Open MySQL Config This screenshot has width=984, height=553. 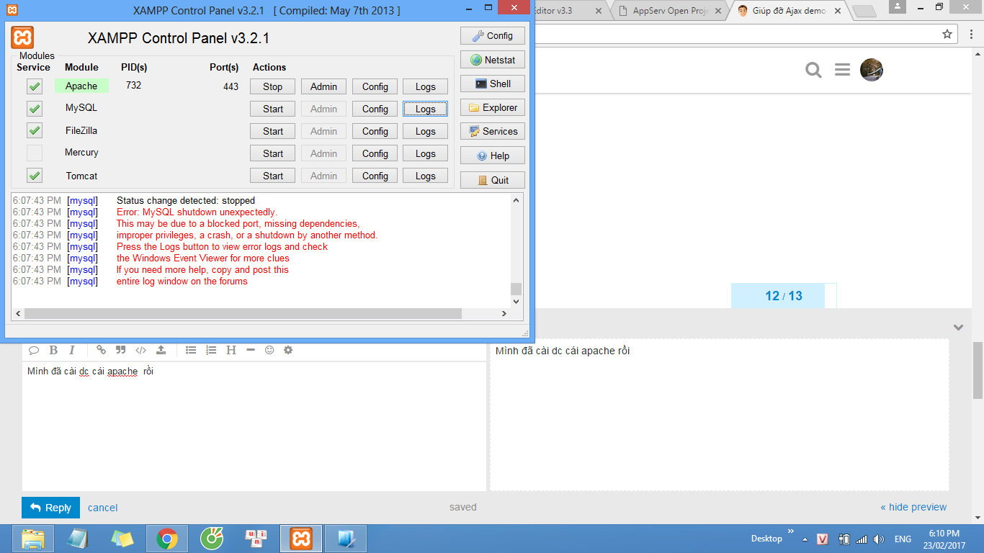point(375,109)
